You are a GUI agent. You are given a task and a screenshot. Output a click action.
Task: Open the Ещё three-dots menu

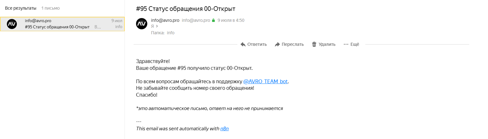pyautogui.click(x=351, y=44)
